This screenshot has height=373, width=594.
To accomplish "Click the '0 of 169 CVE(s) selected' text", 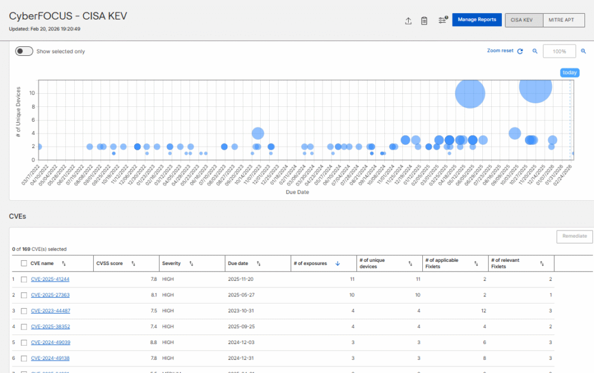I will pos(39,249).
